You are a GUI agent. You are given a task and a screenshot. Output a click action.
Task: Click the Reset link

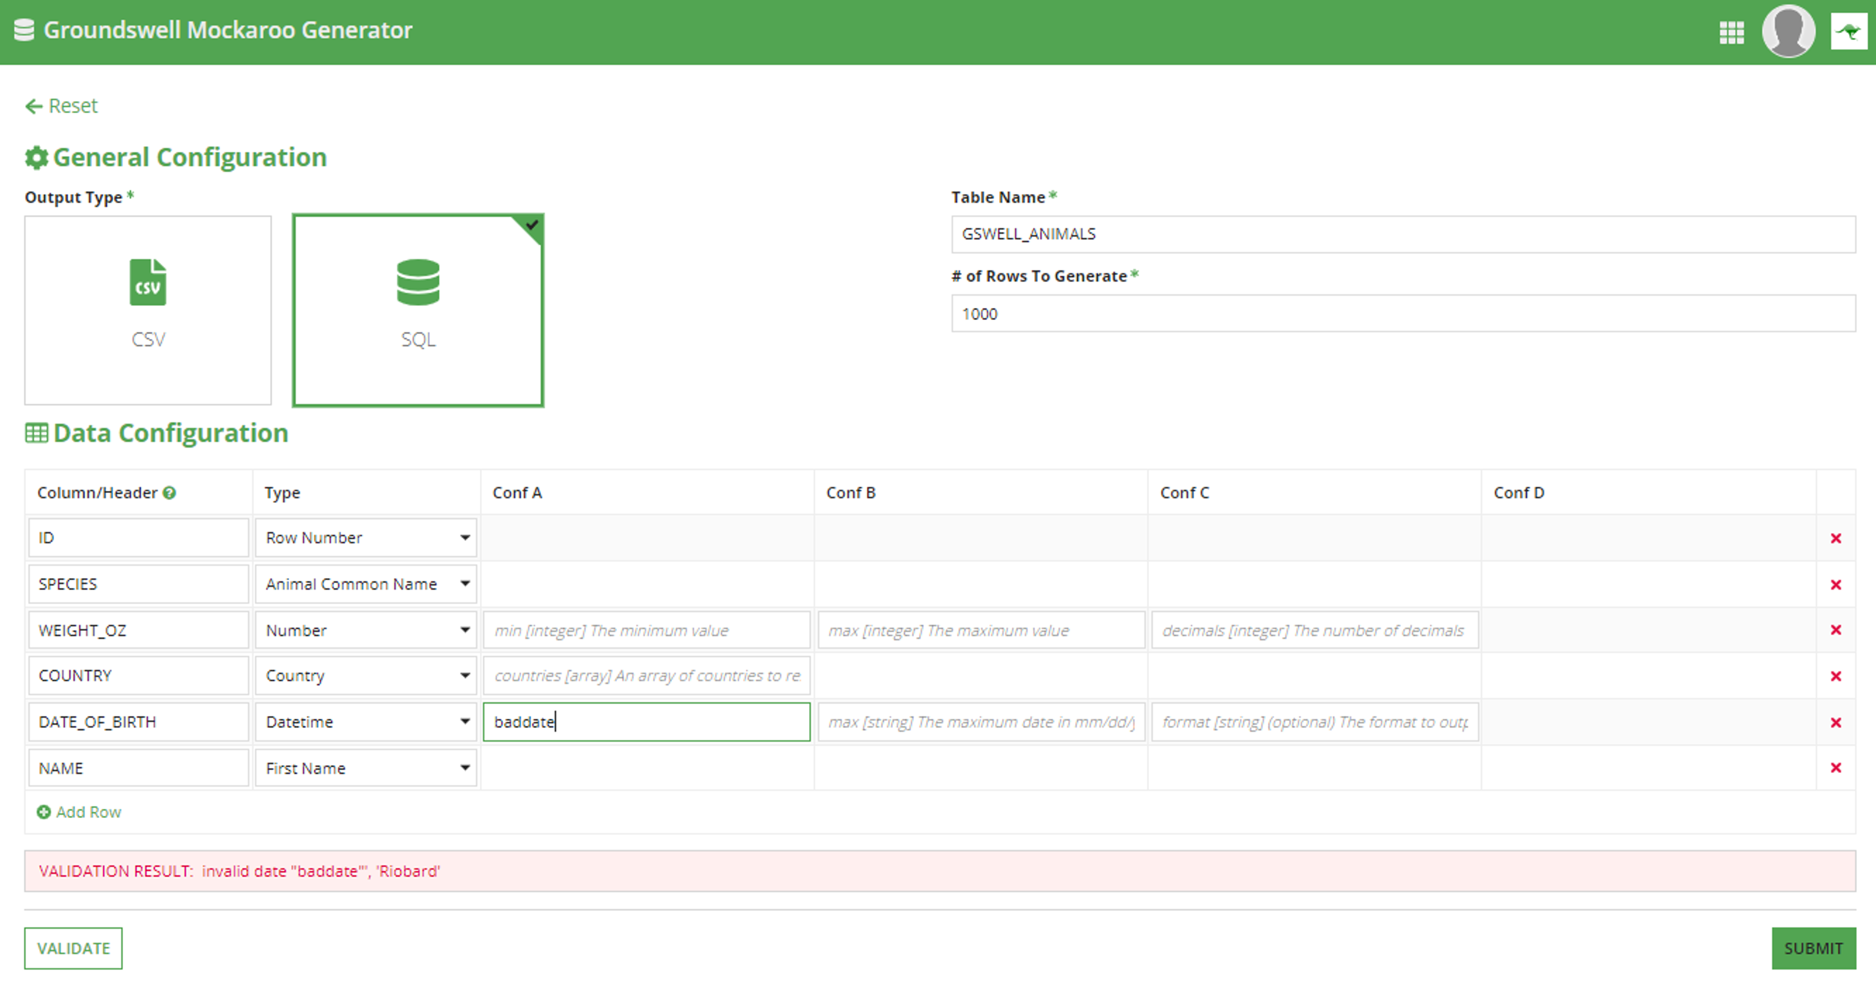[x=61, y=106]
